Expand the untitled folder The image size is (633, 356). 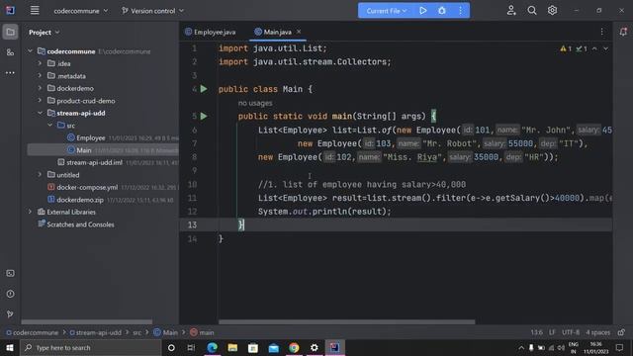pyautogui.click(x=40, y=175)
